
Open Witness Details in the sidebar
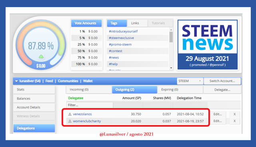(34, 116)
